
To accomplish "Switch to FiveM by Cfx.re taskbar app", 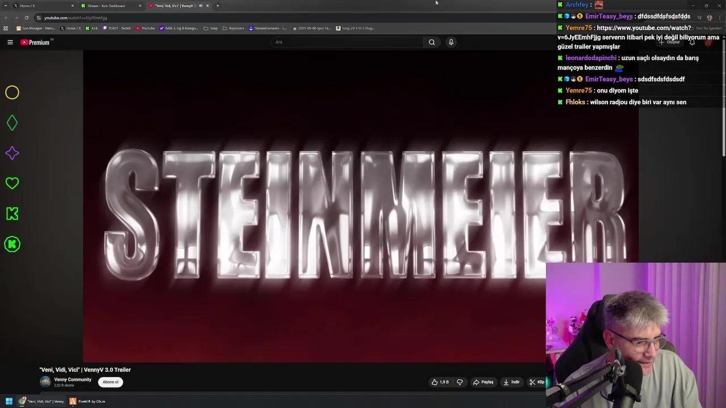I will 87,401.
